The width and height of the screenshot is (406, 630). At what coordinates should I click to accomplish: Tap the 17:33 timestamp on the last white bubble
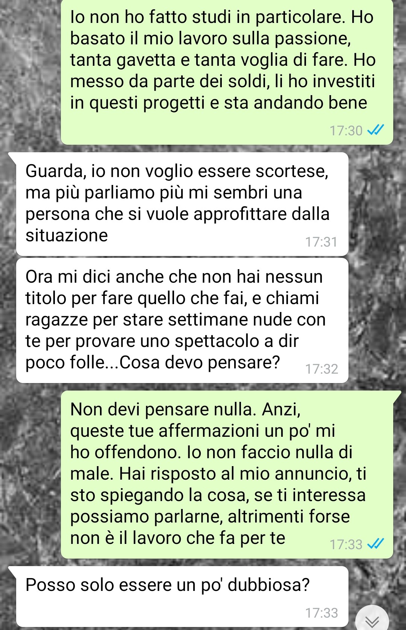321,613
